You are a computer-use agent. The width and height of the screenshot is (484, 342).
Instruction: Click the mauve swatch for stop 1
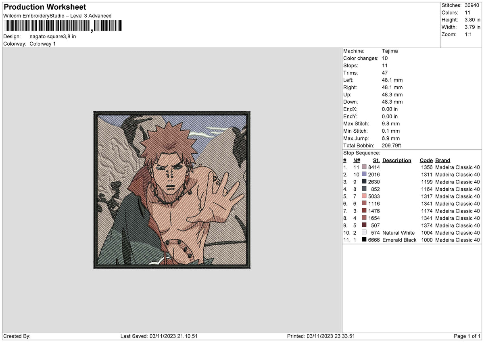point(364,167)
